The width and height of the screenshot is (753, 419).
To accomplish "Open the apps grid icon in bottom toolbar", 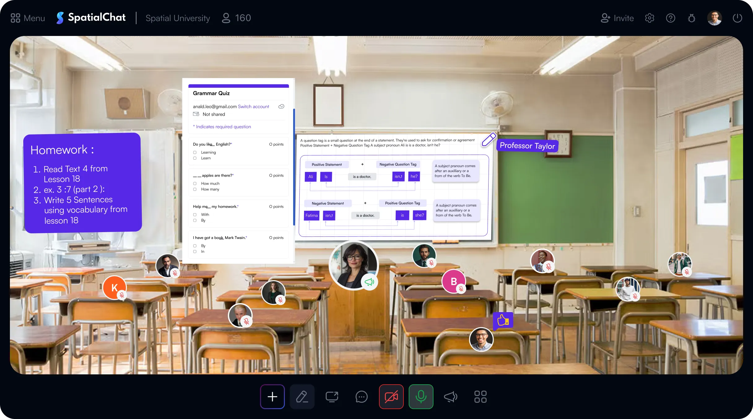I will pos(480,397).
